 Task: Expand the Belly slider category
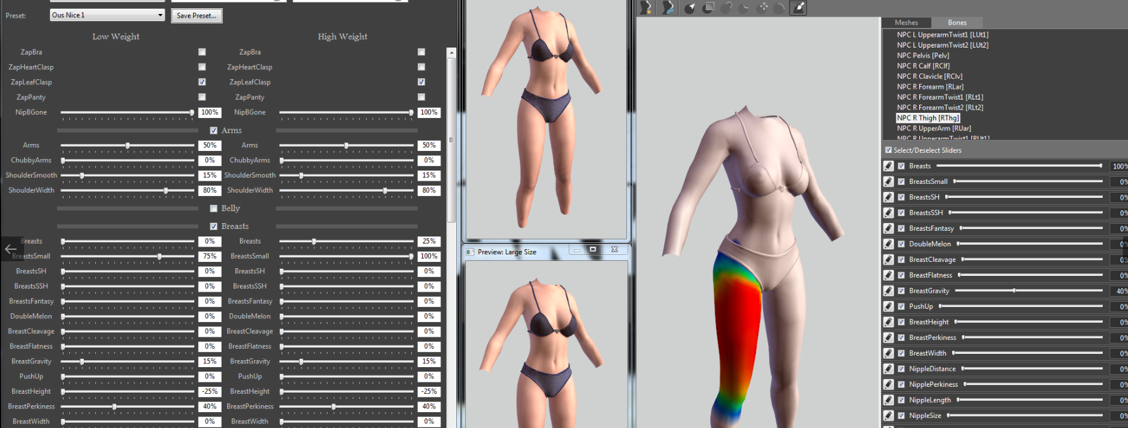pos(214,209)
